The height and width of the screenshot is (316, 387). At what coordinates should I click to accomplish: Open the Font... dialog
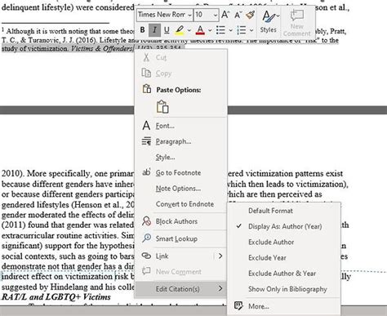tap(165, 126)
